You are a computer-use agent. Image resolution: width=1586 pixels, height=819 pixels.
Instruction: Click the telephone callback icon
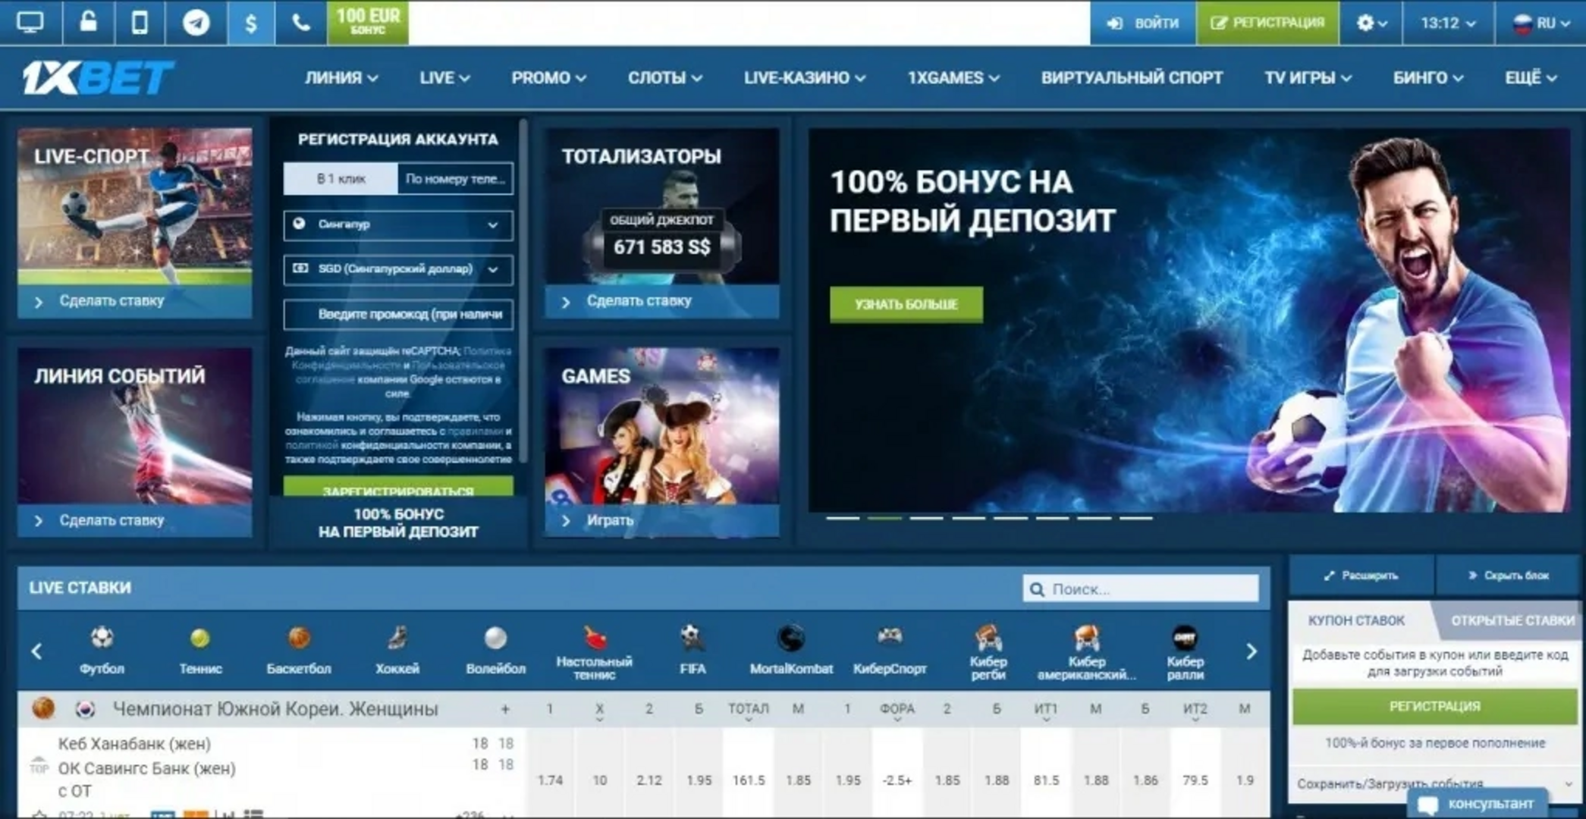[301, 23]
